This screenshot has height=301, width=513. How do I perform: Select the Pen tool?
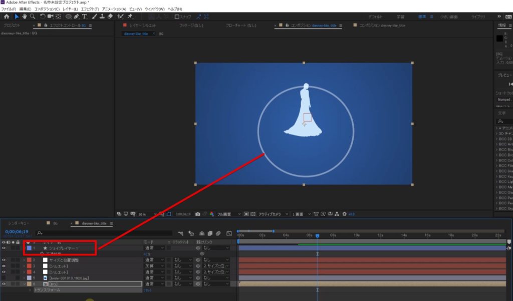click(77, 16)
